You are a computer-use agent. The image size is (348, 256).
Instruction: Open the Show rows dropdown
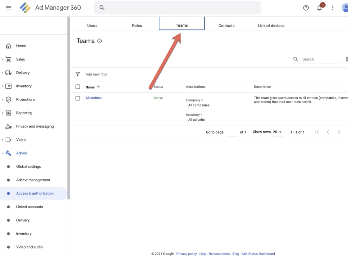277,132
